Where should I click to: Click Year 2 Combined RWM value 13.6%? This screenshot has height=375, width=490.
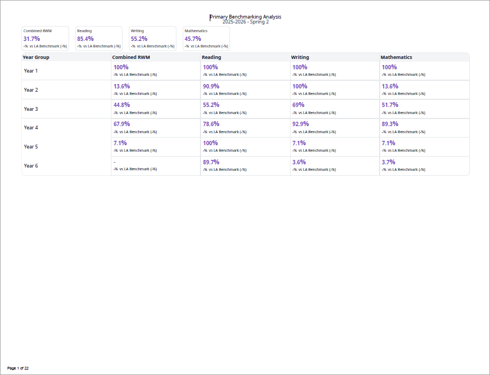coord(122,86)
